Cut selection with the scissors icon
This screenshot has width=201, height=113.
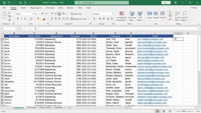click(x=9, y=13)
